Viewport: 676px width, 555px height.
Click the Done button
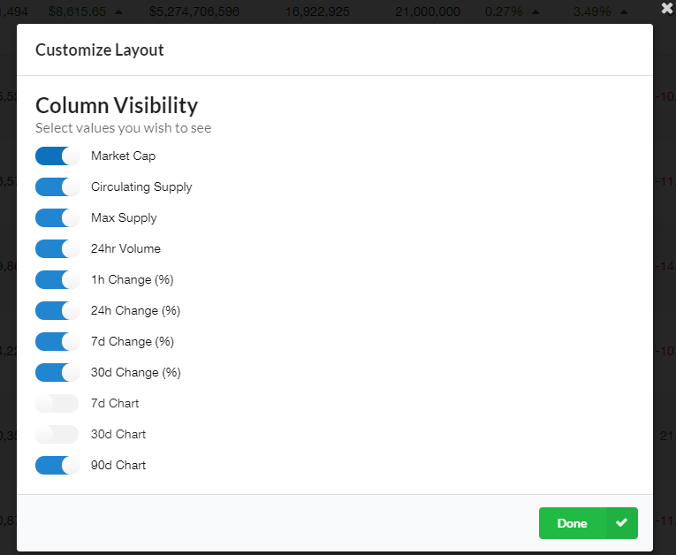tap(588, 523)
